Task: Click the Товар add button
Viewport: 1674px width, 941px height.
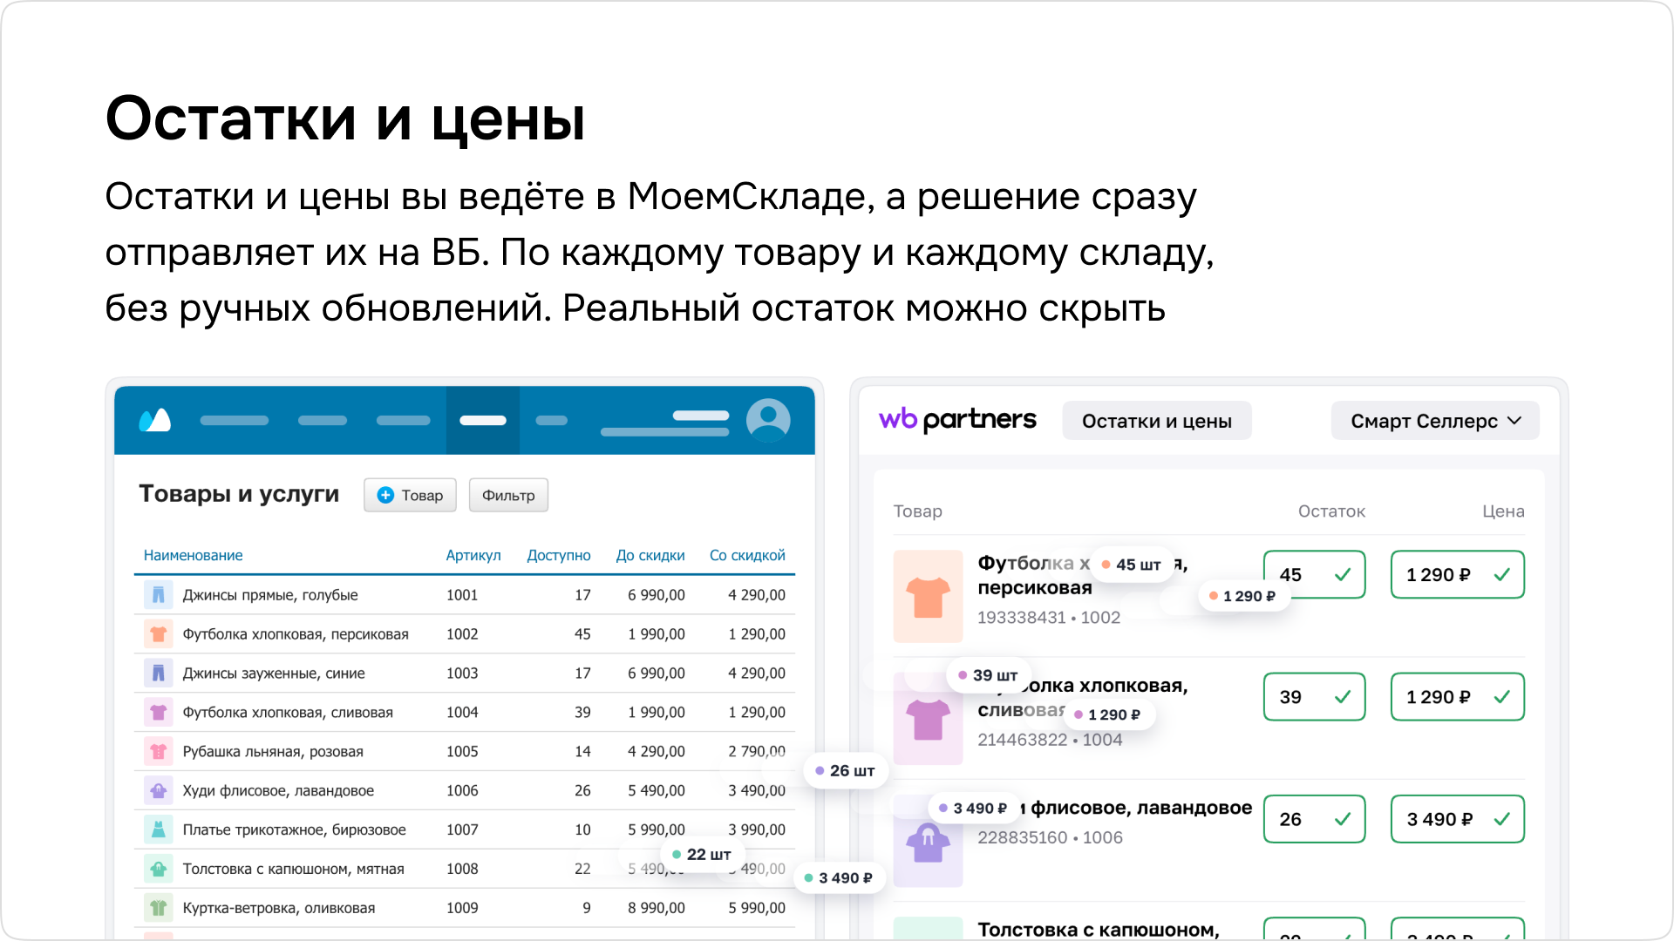Action: pyautogui.click(x=410, y=495)
